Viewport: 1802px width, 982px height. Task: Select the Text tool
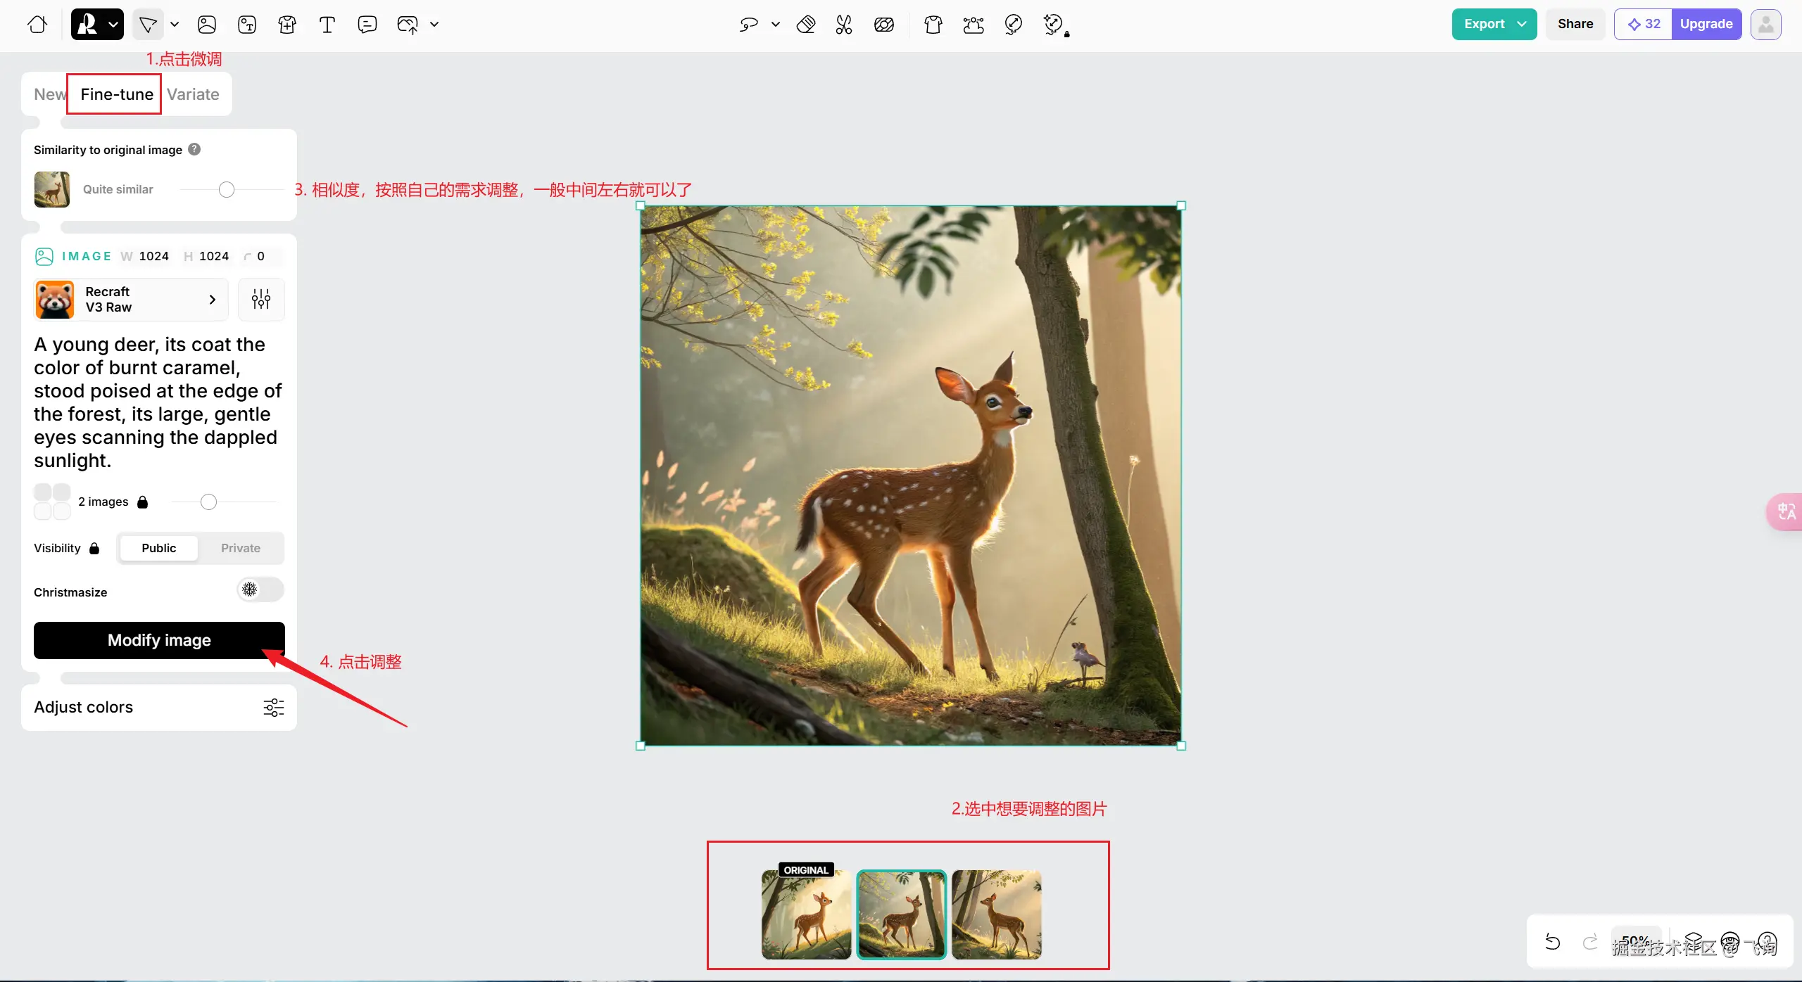click(327, 25)
